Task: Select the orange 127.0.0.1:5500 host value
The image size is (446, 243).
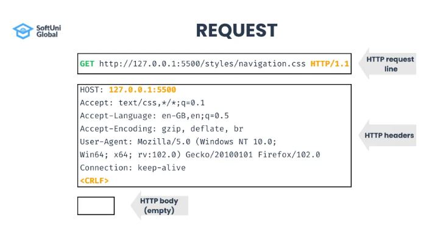Action: (x=143, y=90)
